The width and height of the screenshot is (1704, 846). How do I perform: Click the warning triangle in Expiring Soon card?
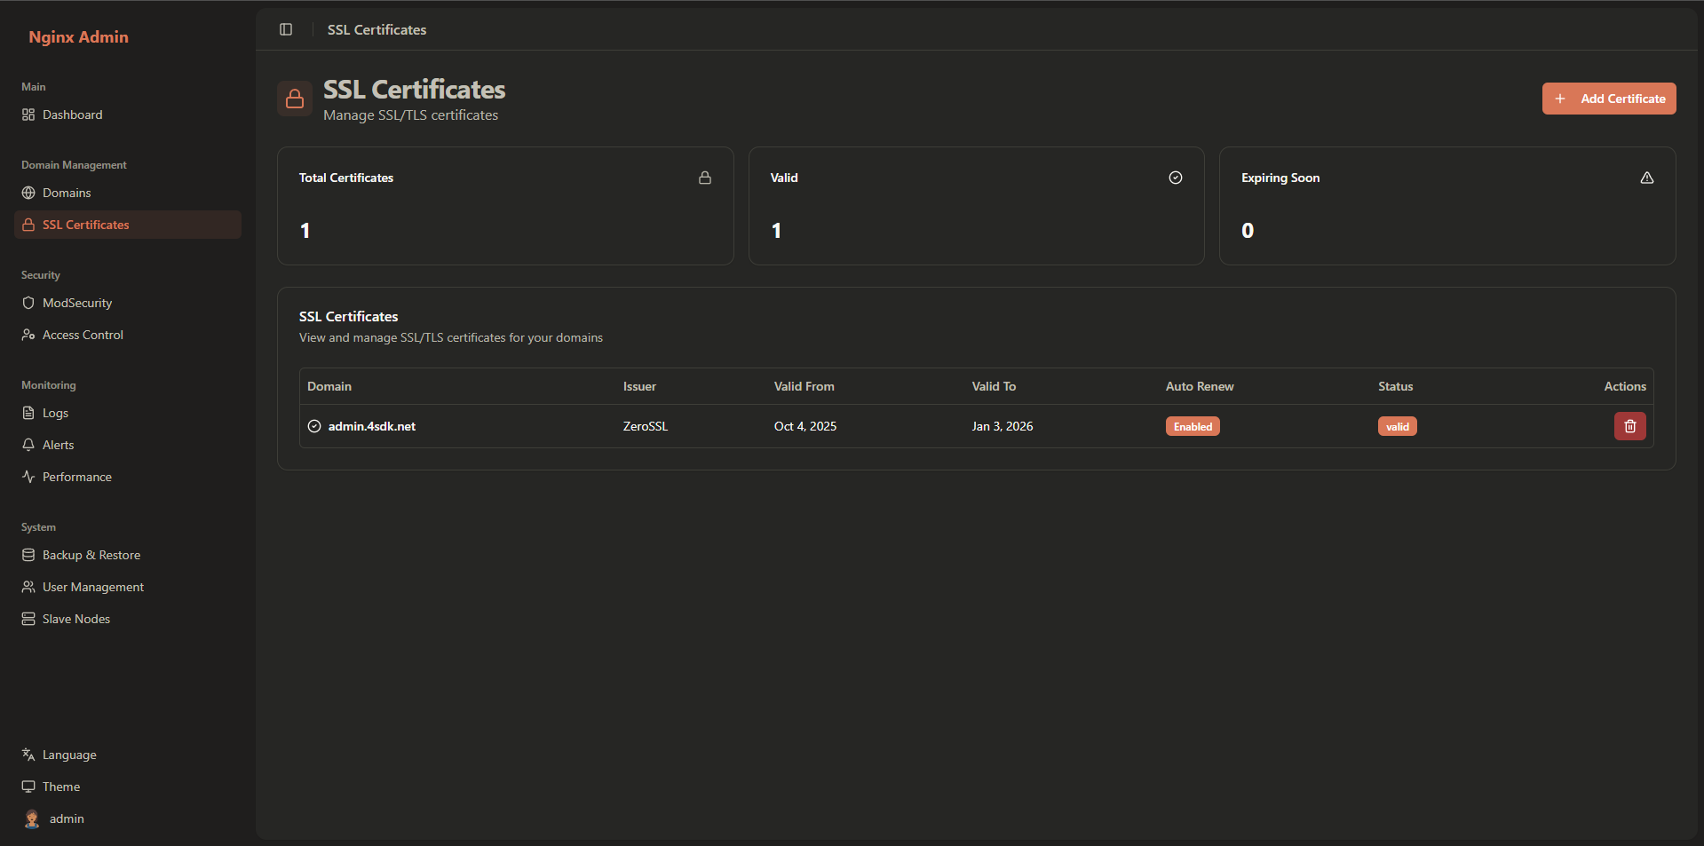[x=1647, y=178]
